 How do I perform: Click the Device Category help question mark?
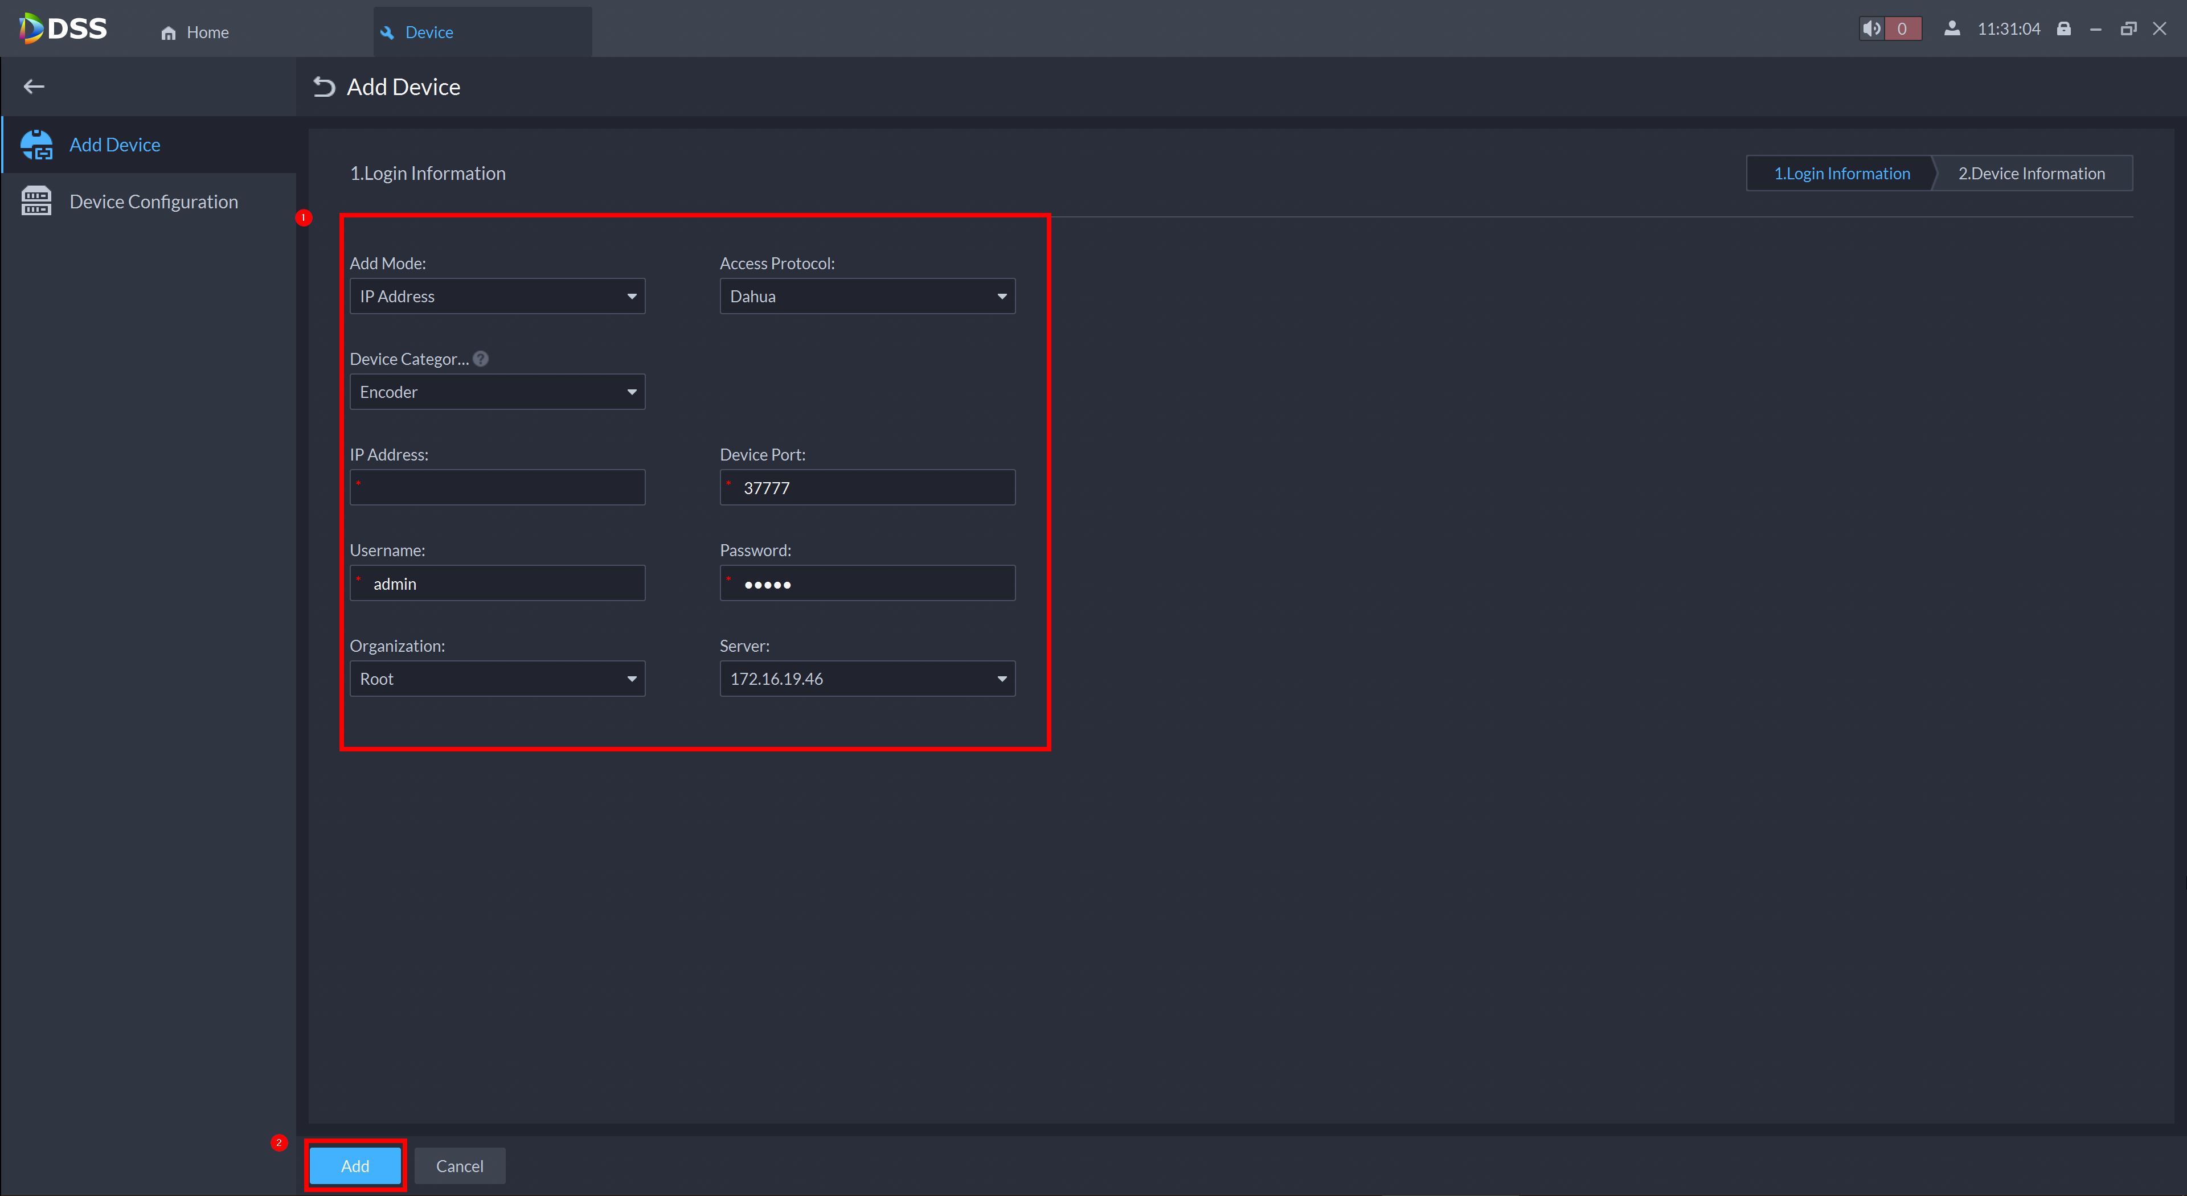pos(481,359)
